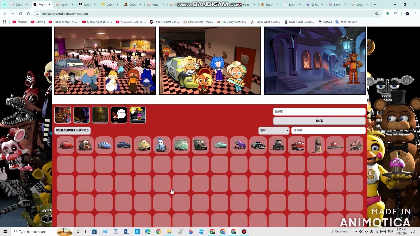Open the speech bubble category
Screen dimensions: 420x236
click(119, 115)
